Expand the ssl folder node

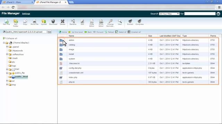click(x=7, y=81)
